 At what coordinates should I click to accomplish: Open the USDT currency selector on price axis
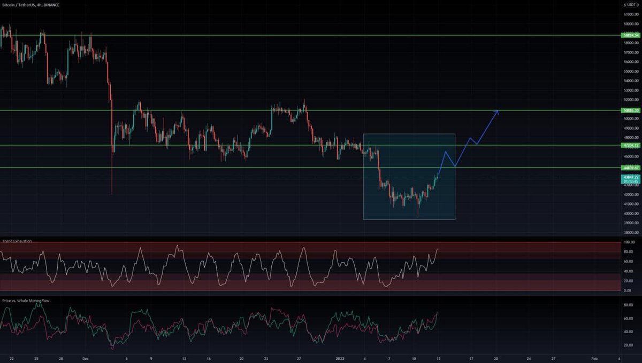coord(631,4)
